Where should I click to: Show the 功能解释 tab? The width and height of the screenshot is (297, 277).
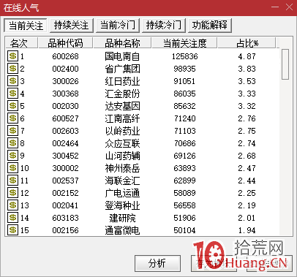(x=210, y=26)
